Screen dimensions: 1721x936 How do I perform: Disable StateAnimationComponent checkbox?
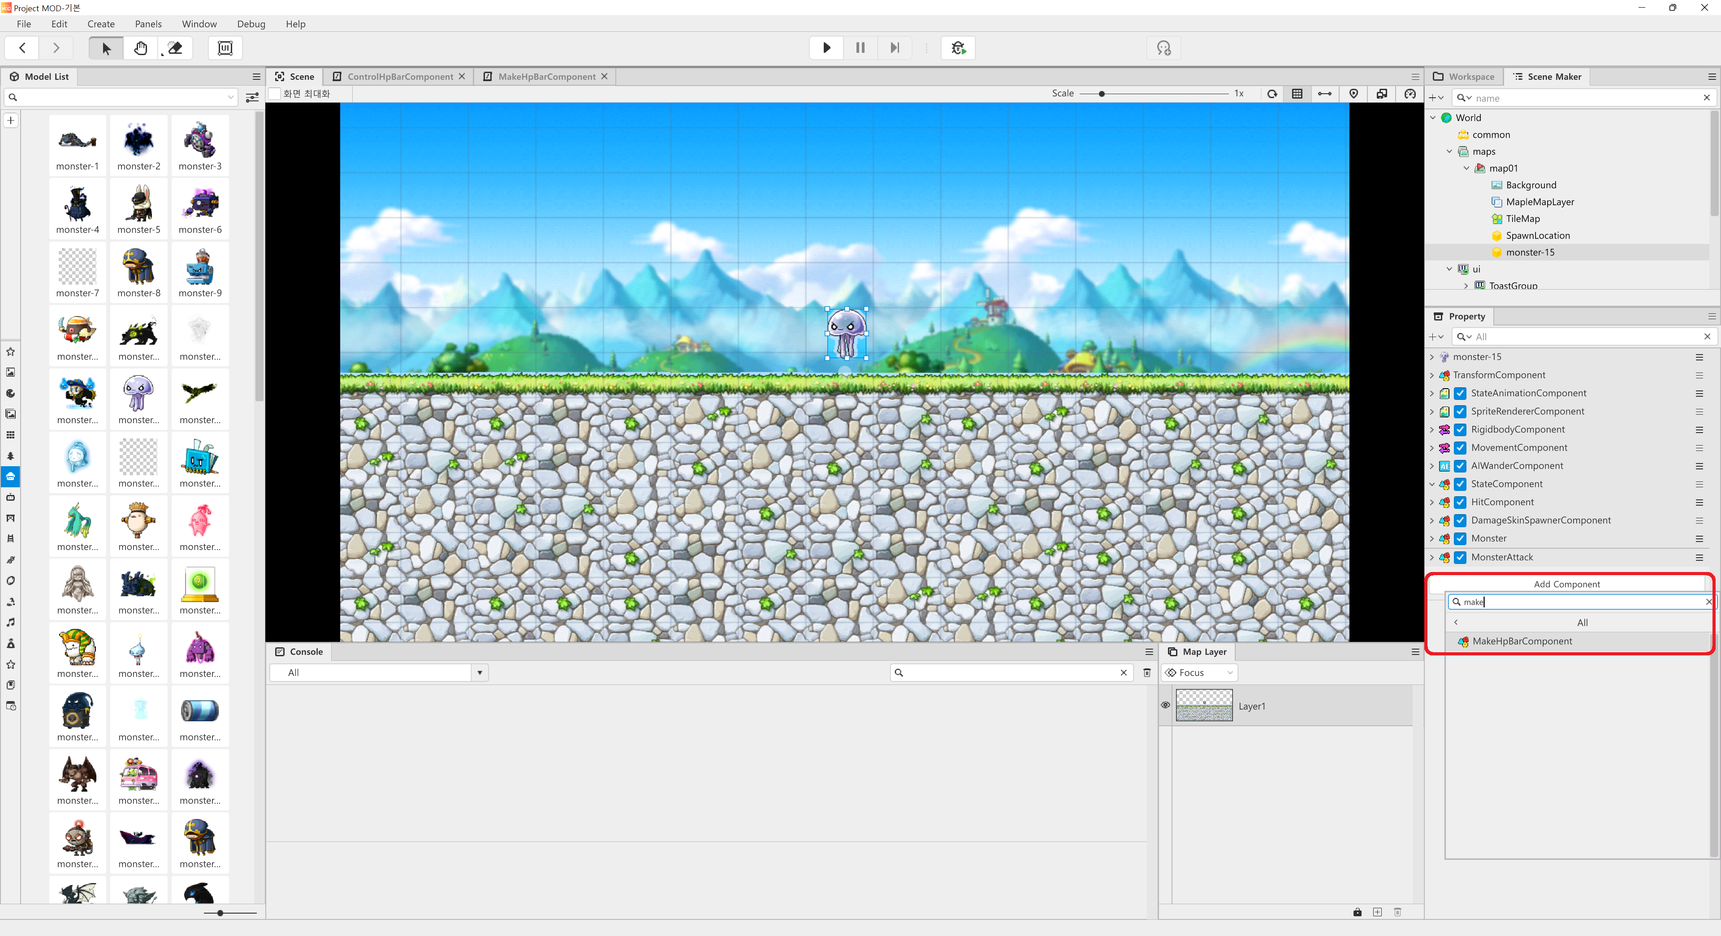[1461, 394]
